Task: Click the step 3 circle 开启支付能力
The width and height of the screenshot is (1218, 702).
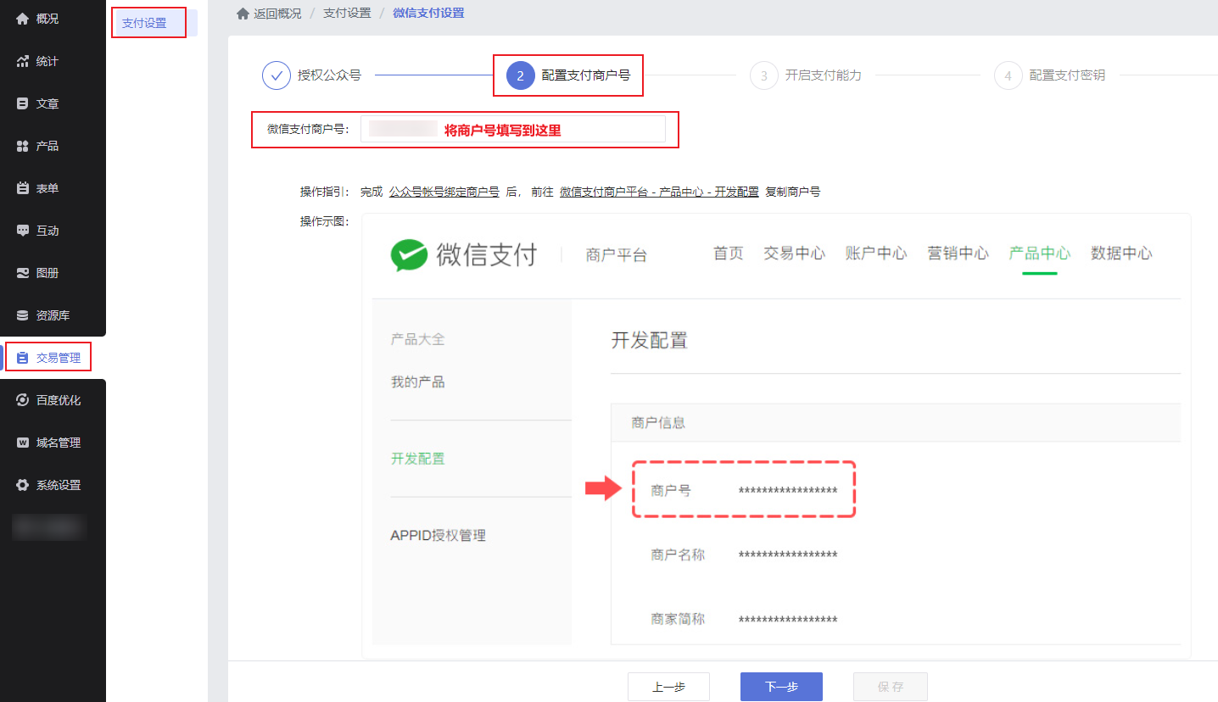Action: click(764, 75)
